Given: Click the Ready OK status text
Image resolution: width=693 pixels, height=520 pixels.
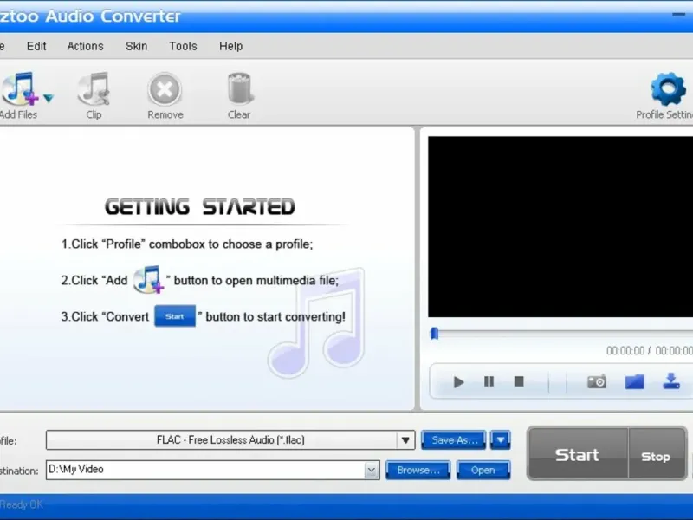Looking at the screenshot, I should click(x=21, y=504).
